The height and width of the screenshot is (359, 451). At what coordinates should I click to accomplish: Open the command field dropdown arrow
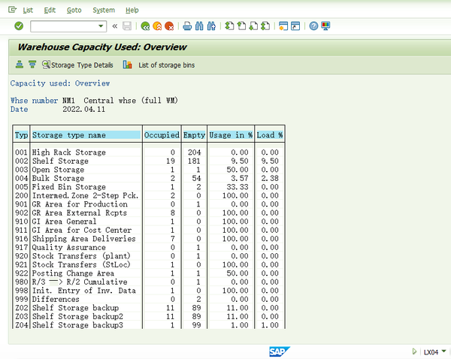click(x=101, y=26)
